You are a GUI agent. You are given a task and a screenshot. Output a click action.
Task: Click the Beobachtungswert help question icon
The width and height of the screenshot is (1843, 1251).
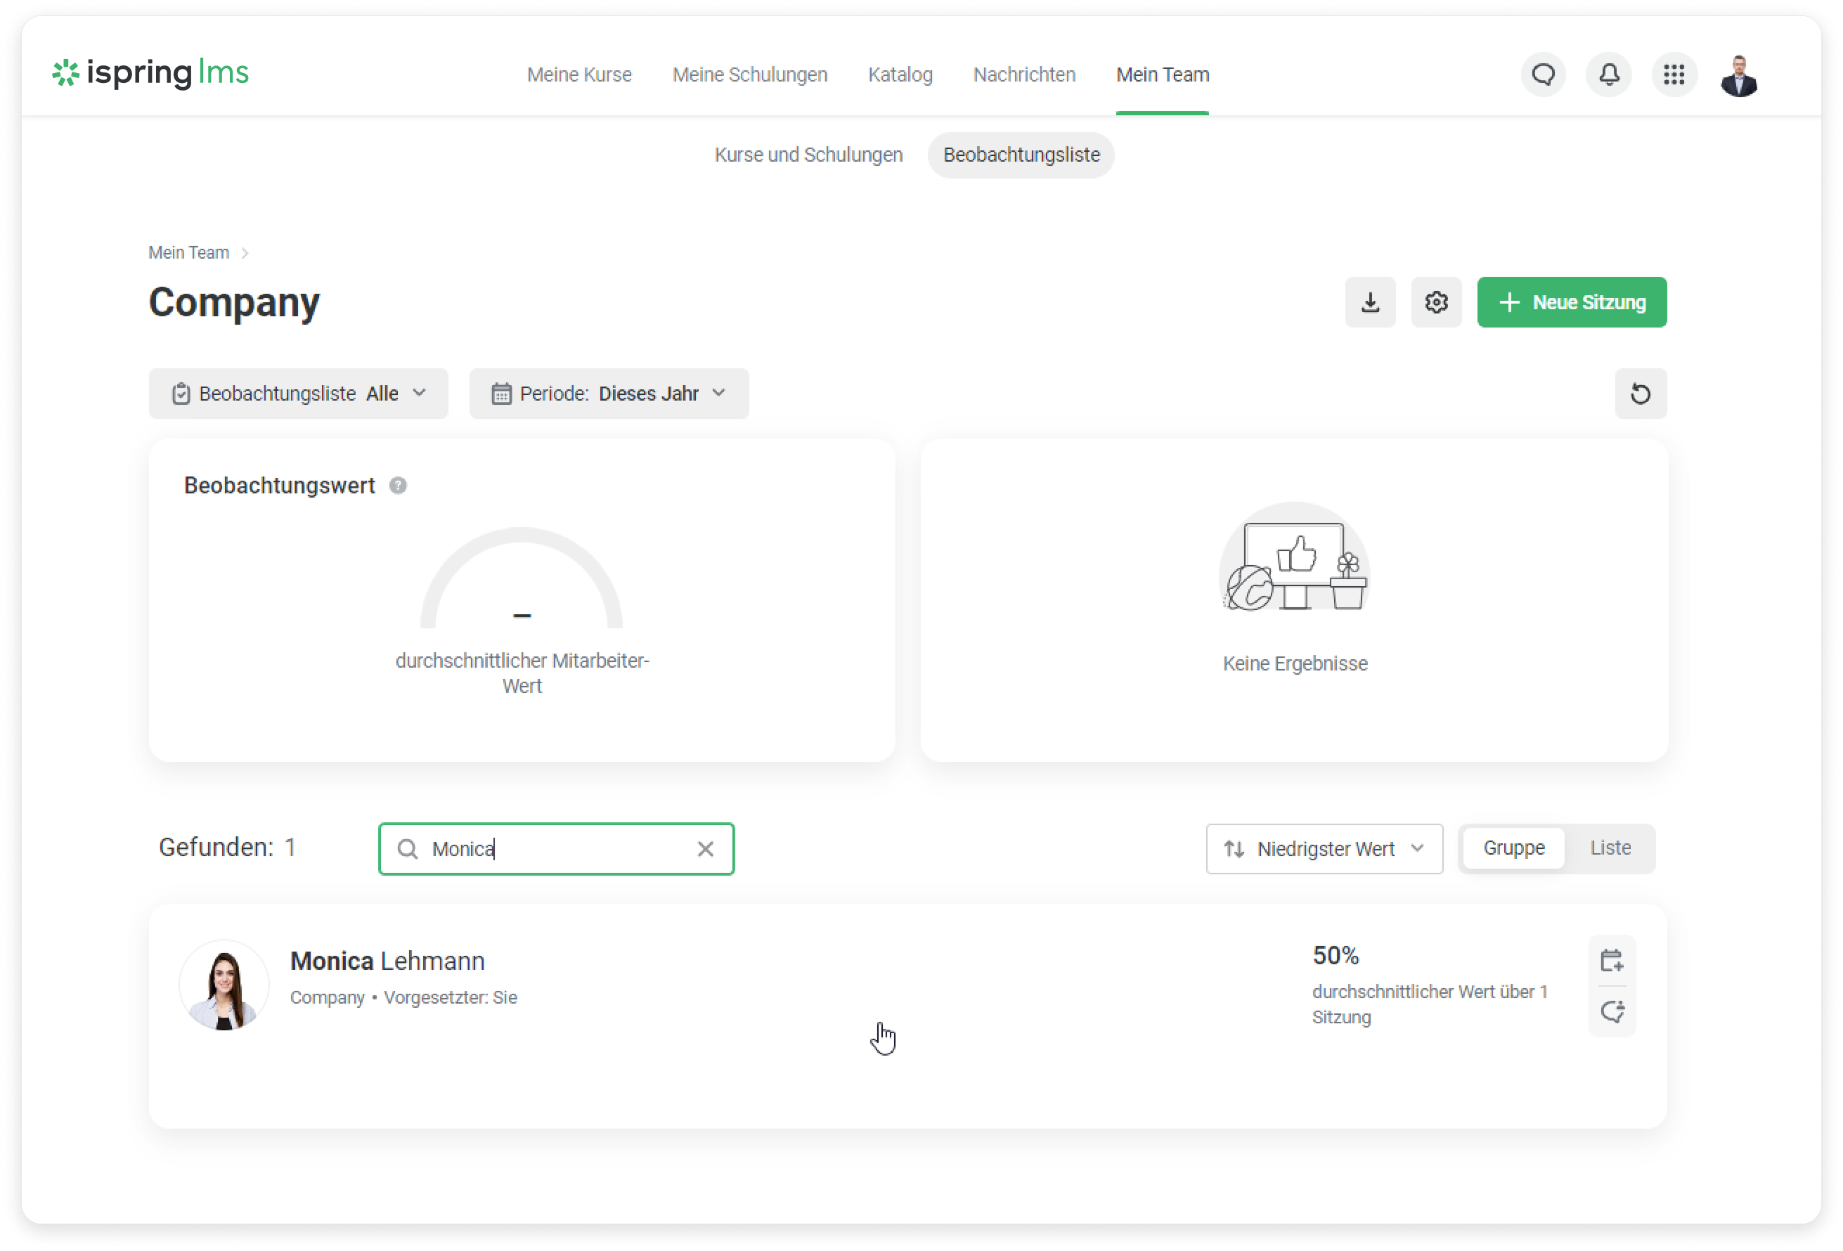click(398, 485)
